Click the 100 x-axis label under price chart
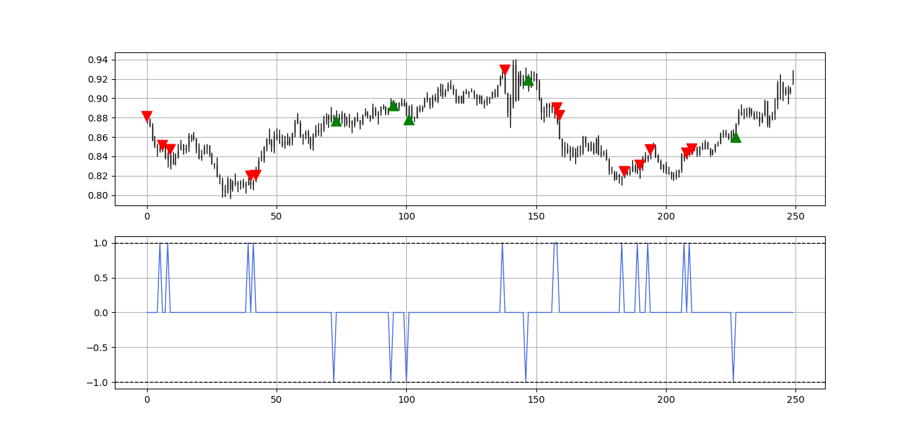The width and height of the screenshot is (917, 437). [406, 216]
